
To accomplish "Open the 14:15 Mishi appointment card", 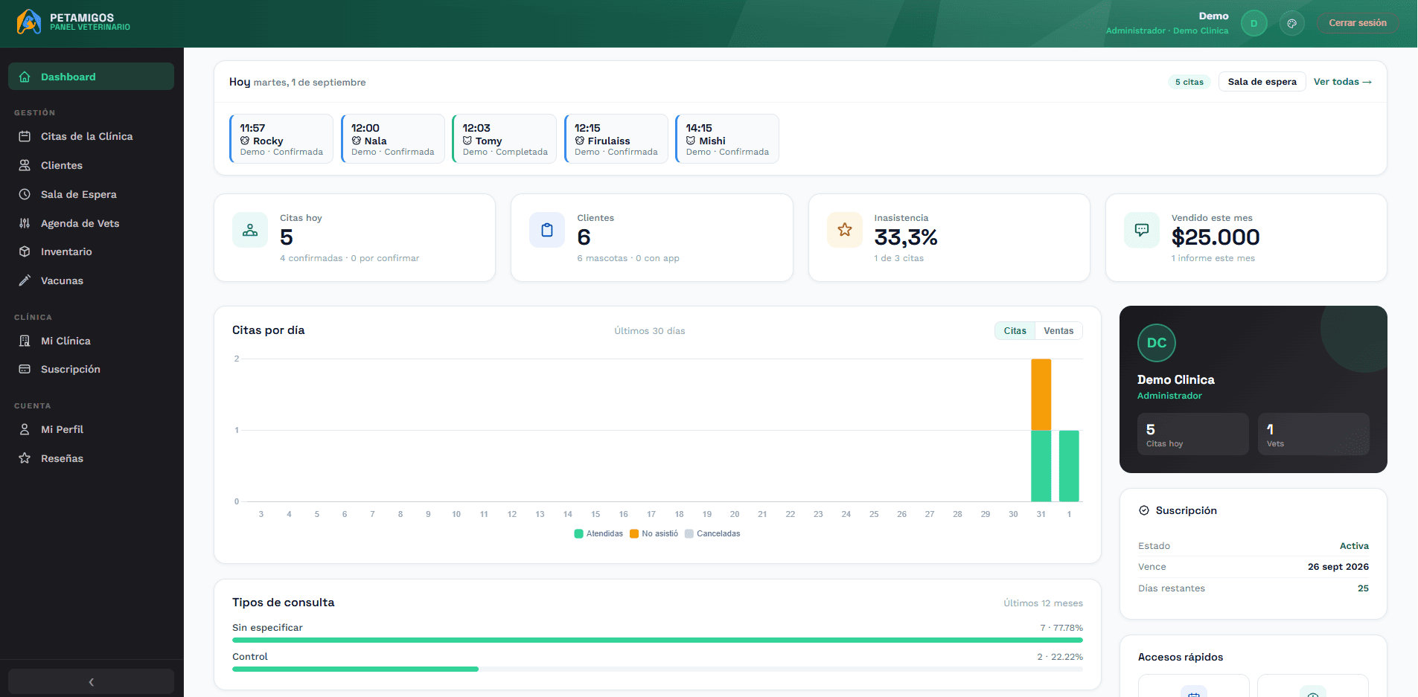I will pyautogui.click(x=727, y=138).
